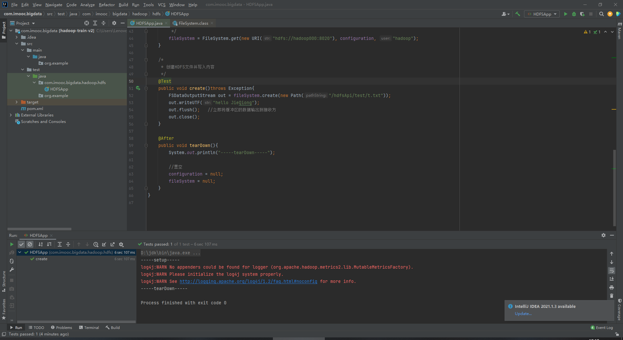The height and width of the screenshot is (340, 623).
Task: Open the Refactor menu
Action: coord(107,5)
